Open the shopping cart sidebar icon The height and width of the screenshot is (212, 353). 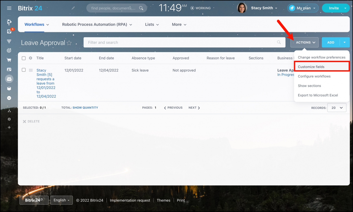[9, 60]
